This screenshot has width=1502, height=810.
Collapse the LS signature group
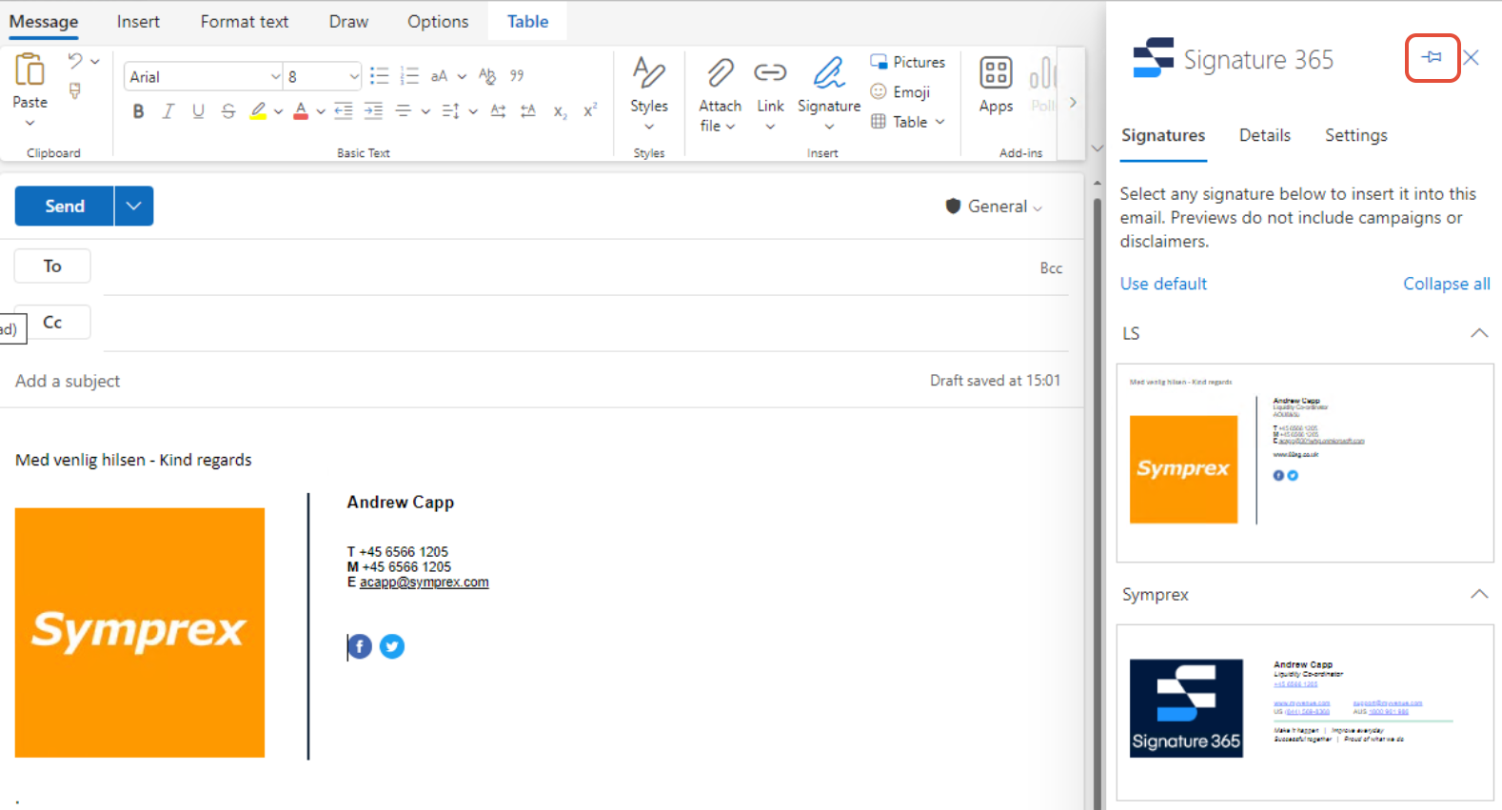pos(1479,333)
